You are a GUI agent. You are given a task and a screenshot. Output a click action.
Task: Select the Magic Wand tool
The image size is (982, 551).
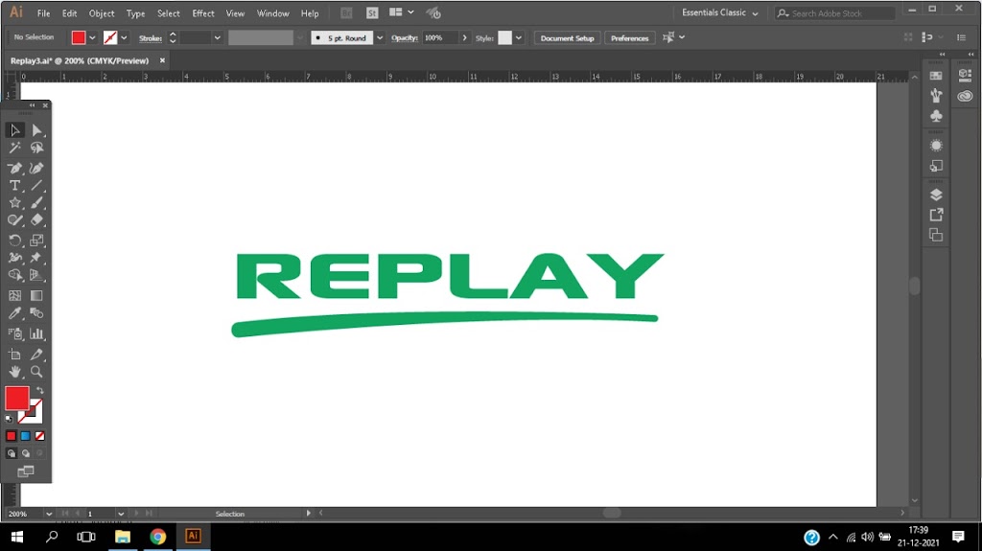pyautogui.click(x=14, y=148)
